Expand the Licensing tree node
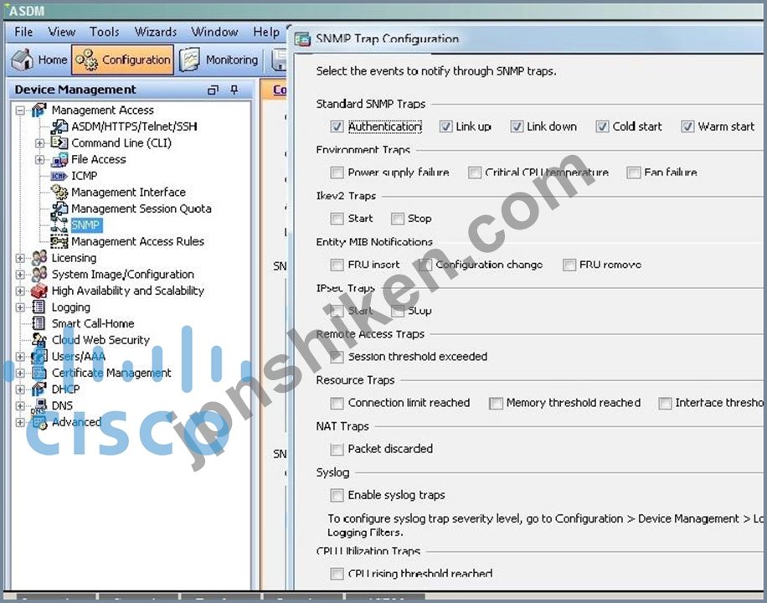767x603 pixels. (20, 258)
